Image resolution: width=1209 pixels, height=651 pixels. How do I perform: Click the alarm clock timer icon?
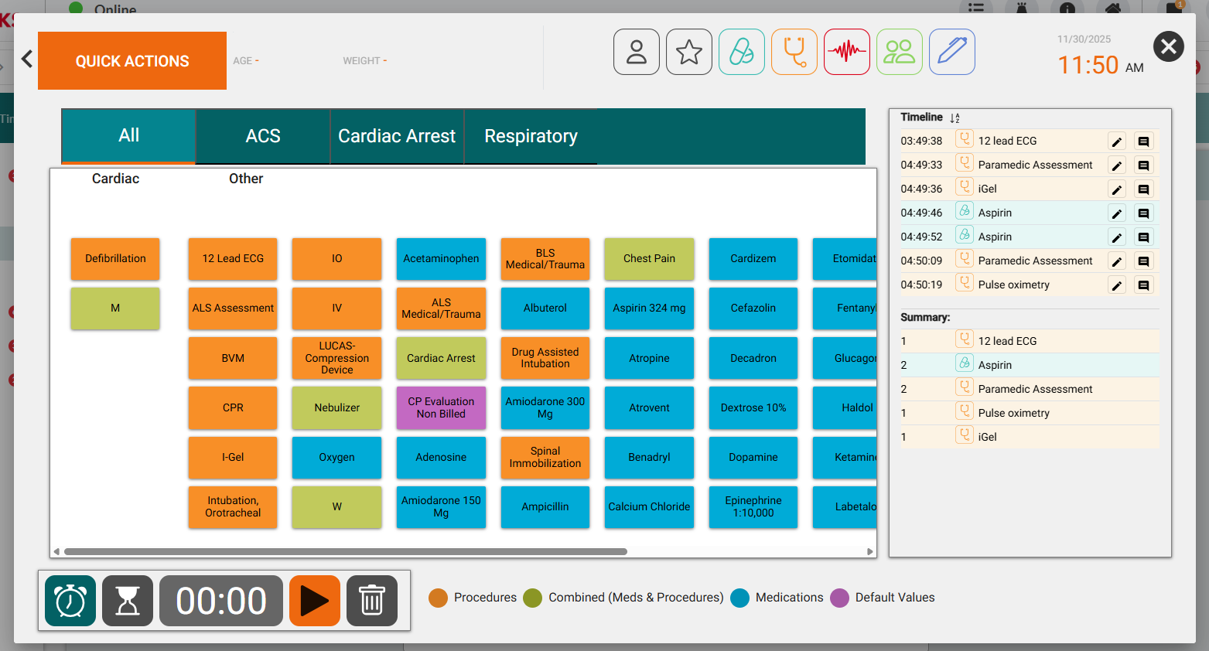pos(70,601)
